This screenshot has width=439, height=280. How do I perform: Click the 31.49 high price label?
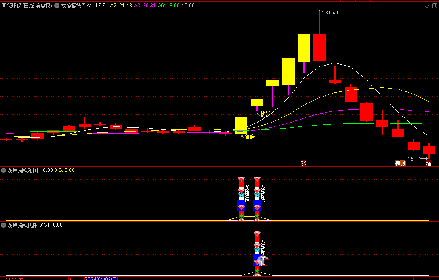pyautogui.click(x=331, y=13)
